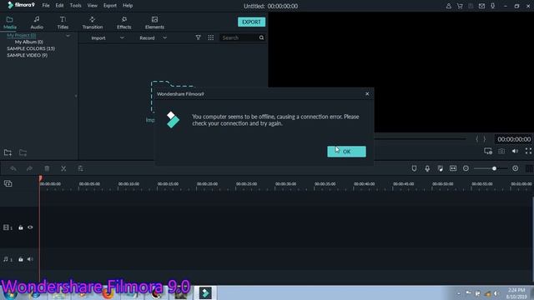Click the system tray clock

516,293
